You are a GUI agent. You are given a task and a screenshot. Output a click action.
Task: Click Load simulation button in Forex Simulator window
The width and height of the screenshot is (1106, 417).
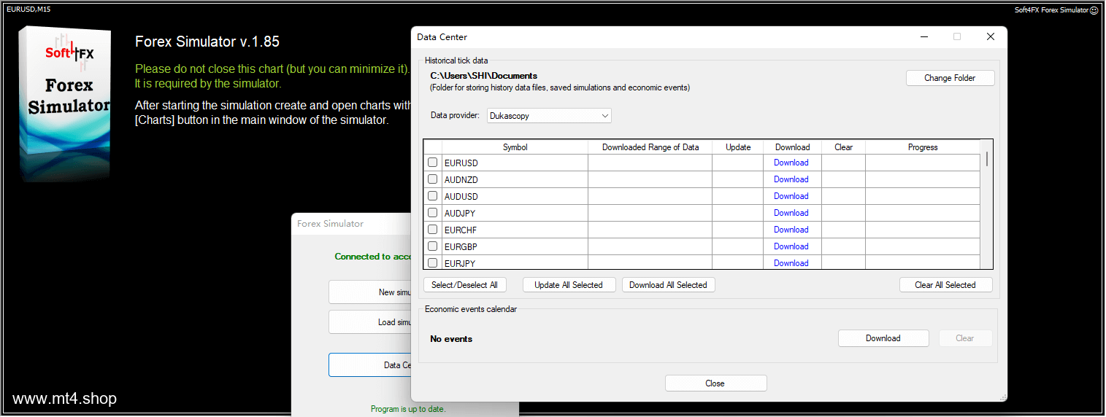pos(370,322)
